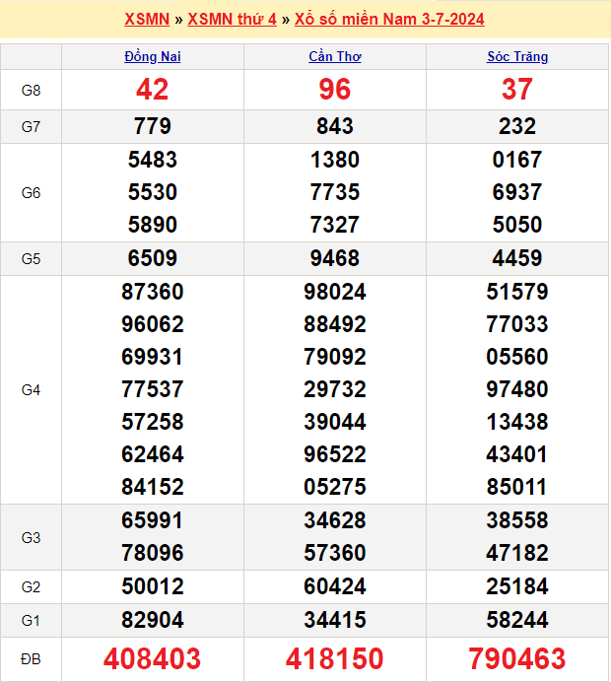Open the XSMN thứ 4 link
611x682 pixels.
click(232, 19)
